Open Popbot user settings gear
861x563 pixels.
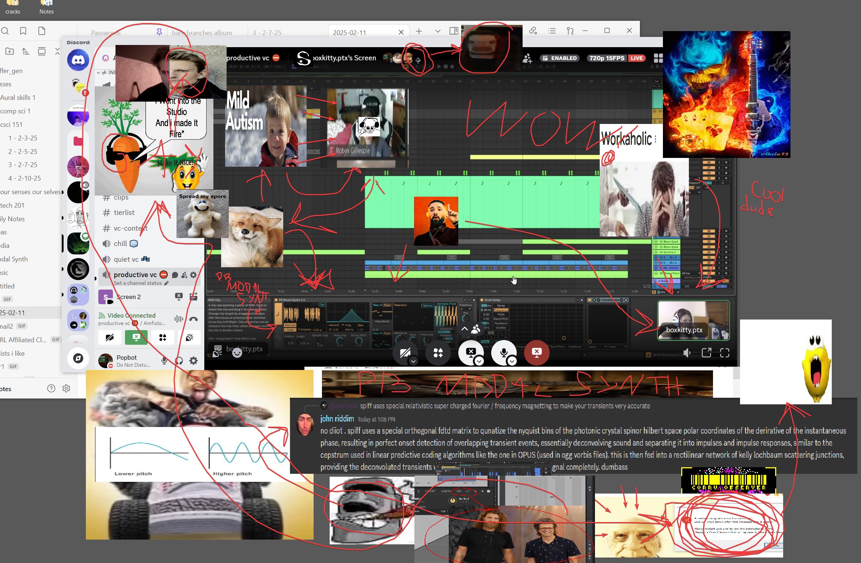point(193,361)
